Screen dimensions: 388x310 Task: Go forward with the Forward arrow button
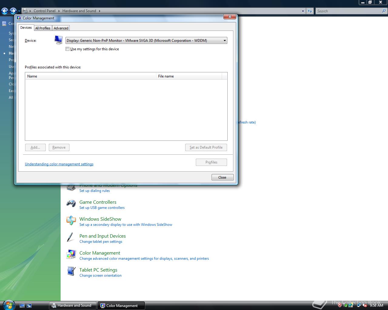click(x=13, y=11)
